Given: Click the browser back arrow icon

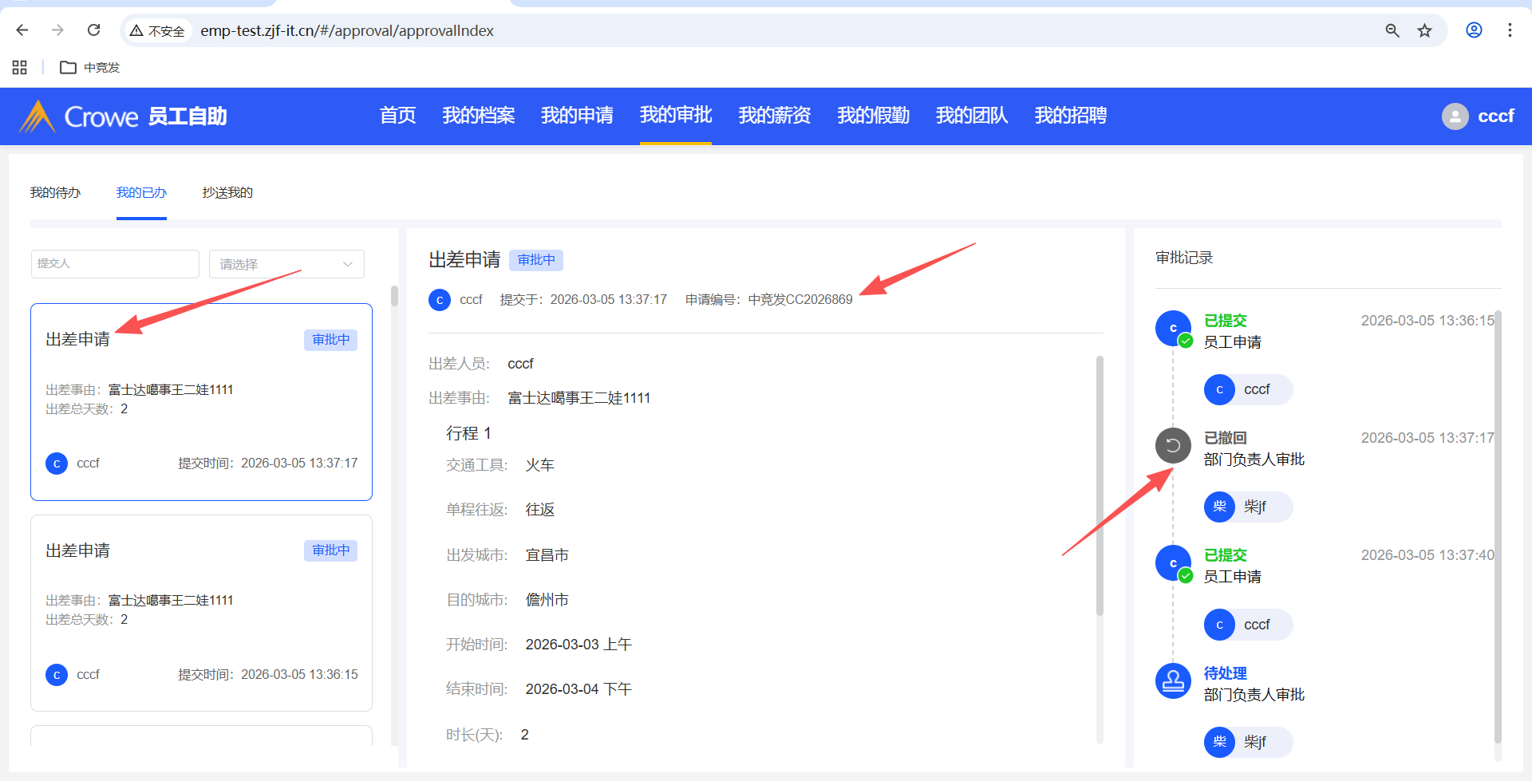Looking at the screenshot, I should click(x=22, y=30).
